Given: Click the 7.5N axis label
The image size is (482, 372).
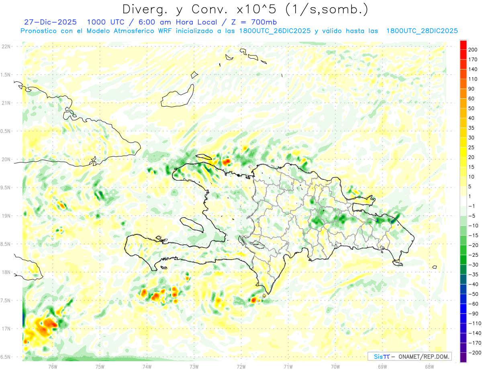Looking at the screenshot, I should coord(6,301).
